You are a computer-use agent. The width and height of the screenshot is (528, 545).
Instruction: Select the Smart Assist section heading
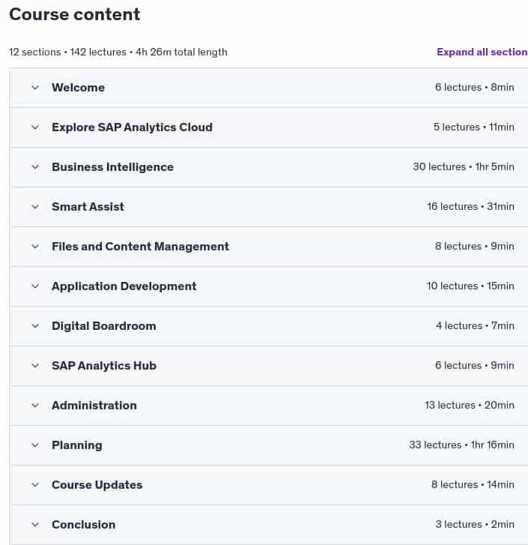pyautogui.click(x=88, y=207)
